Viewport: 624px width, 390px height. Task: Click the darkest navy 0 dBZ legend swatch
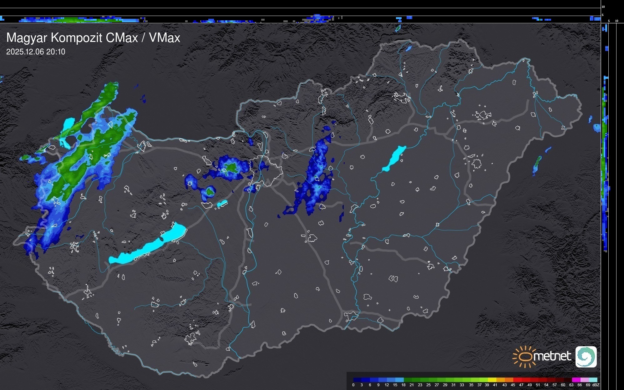click(358, 380)
